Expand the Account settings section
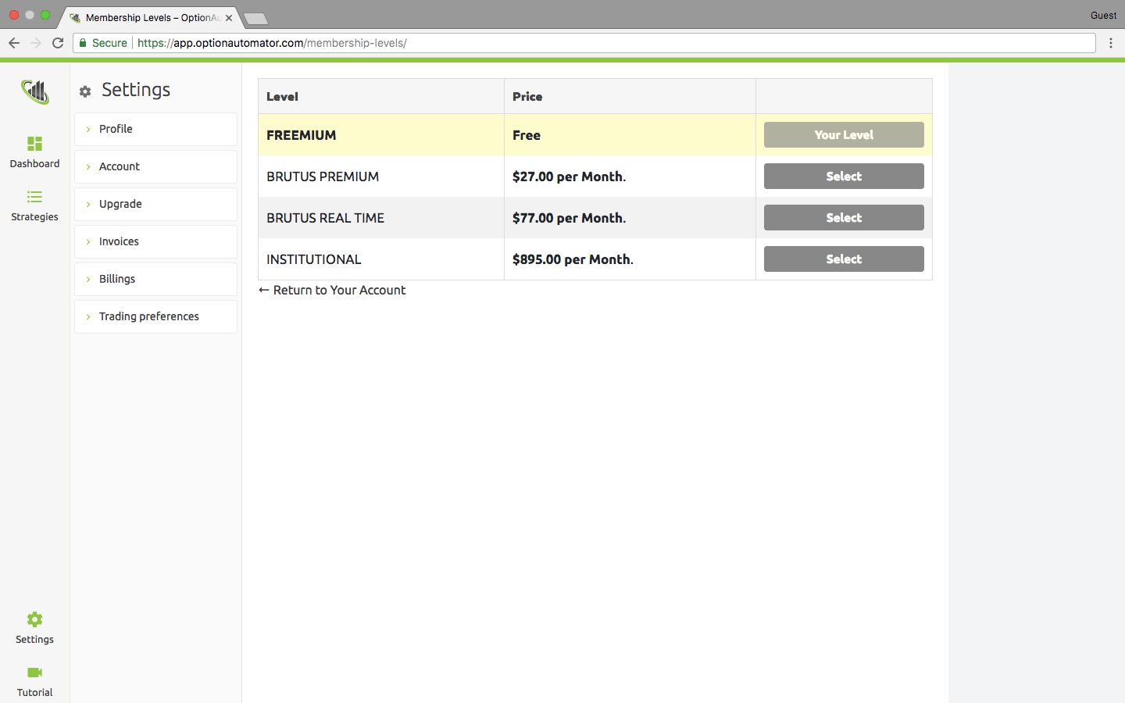This screenshot has height=703, width=1125. (x=119, y=166)
